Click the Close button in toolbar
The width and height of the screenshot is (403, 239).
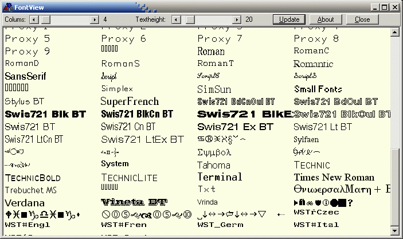point(362,19)
